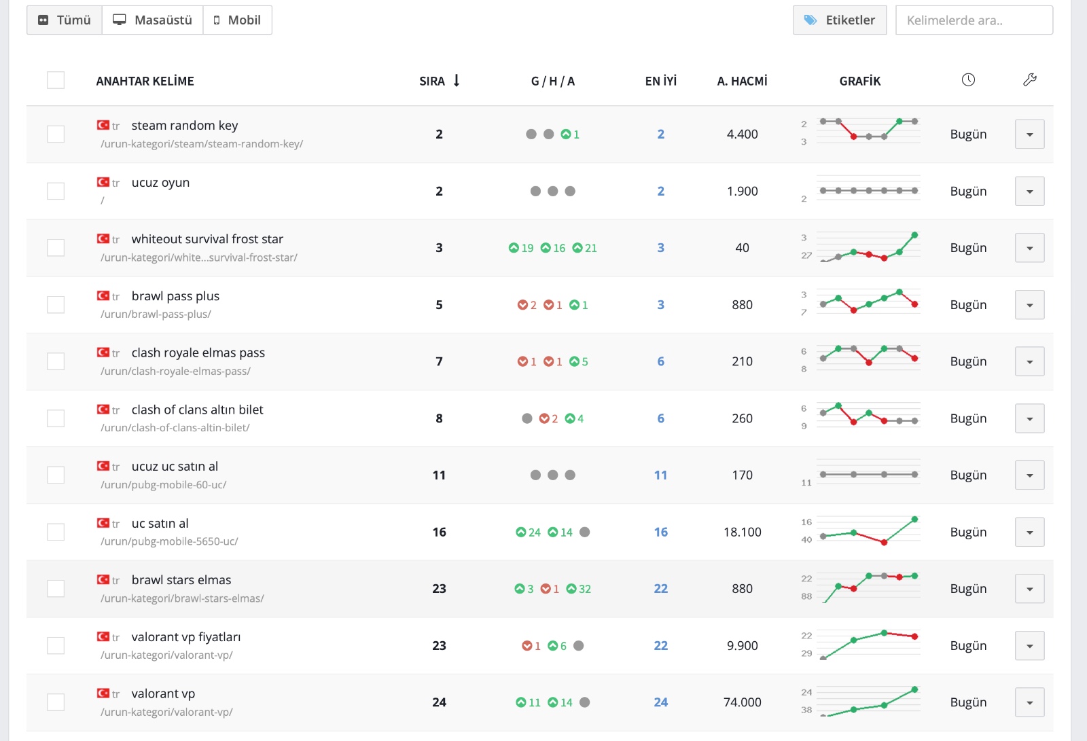Open uc satın al ranking graph
Screen dimensions: 1087x741
[x=861, y=531]
